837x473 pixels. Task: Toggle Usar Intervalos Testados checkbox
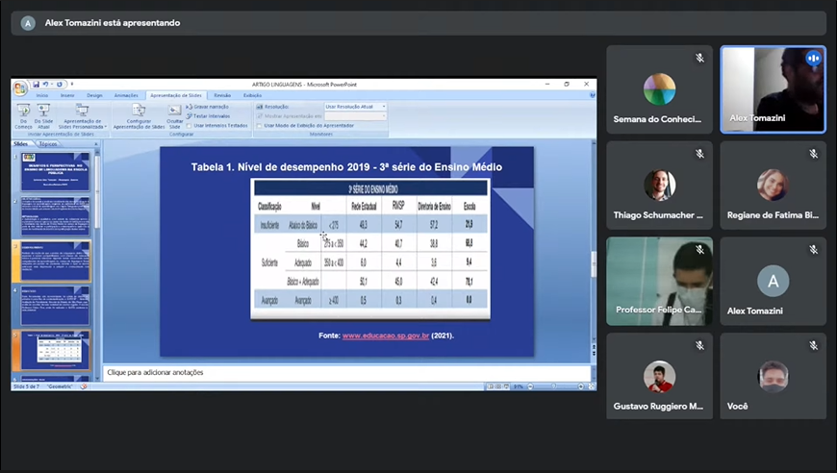tap(190, 125)
